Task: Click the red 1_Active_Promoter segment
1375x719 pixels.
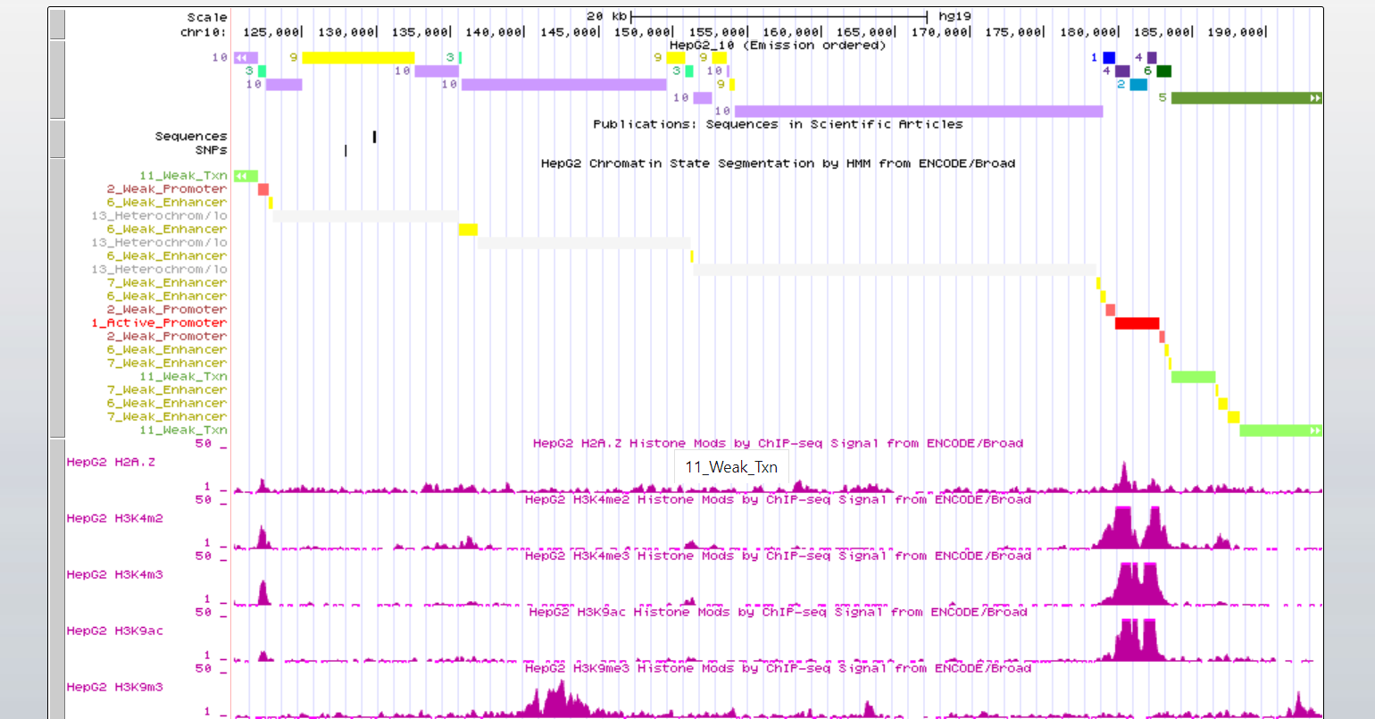Action: (x=1136, y=322)
